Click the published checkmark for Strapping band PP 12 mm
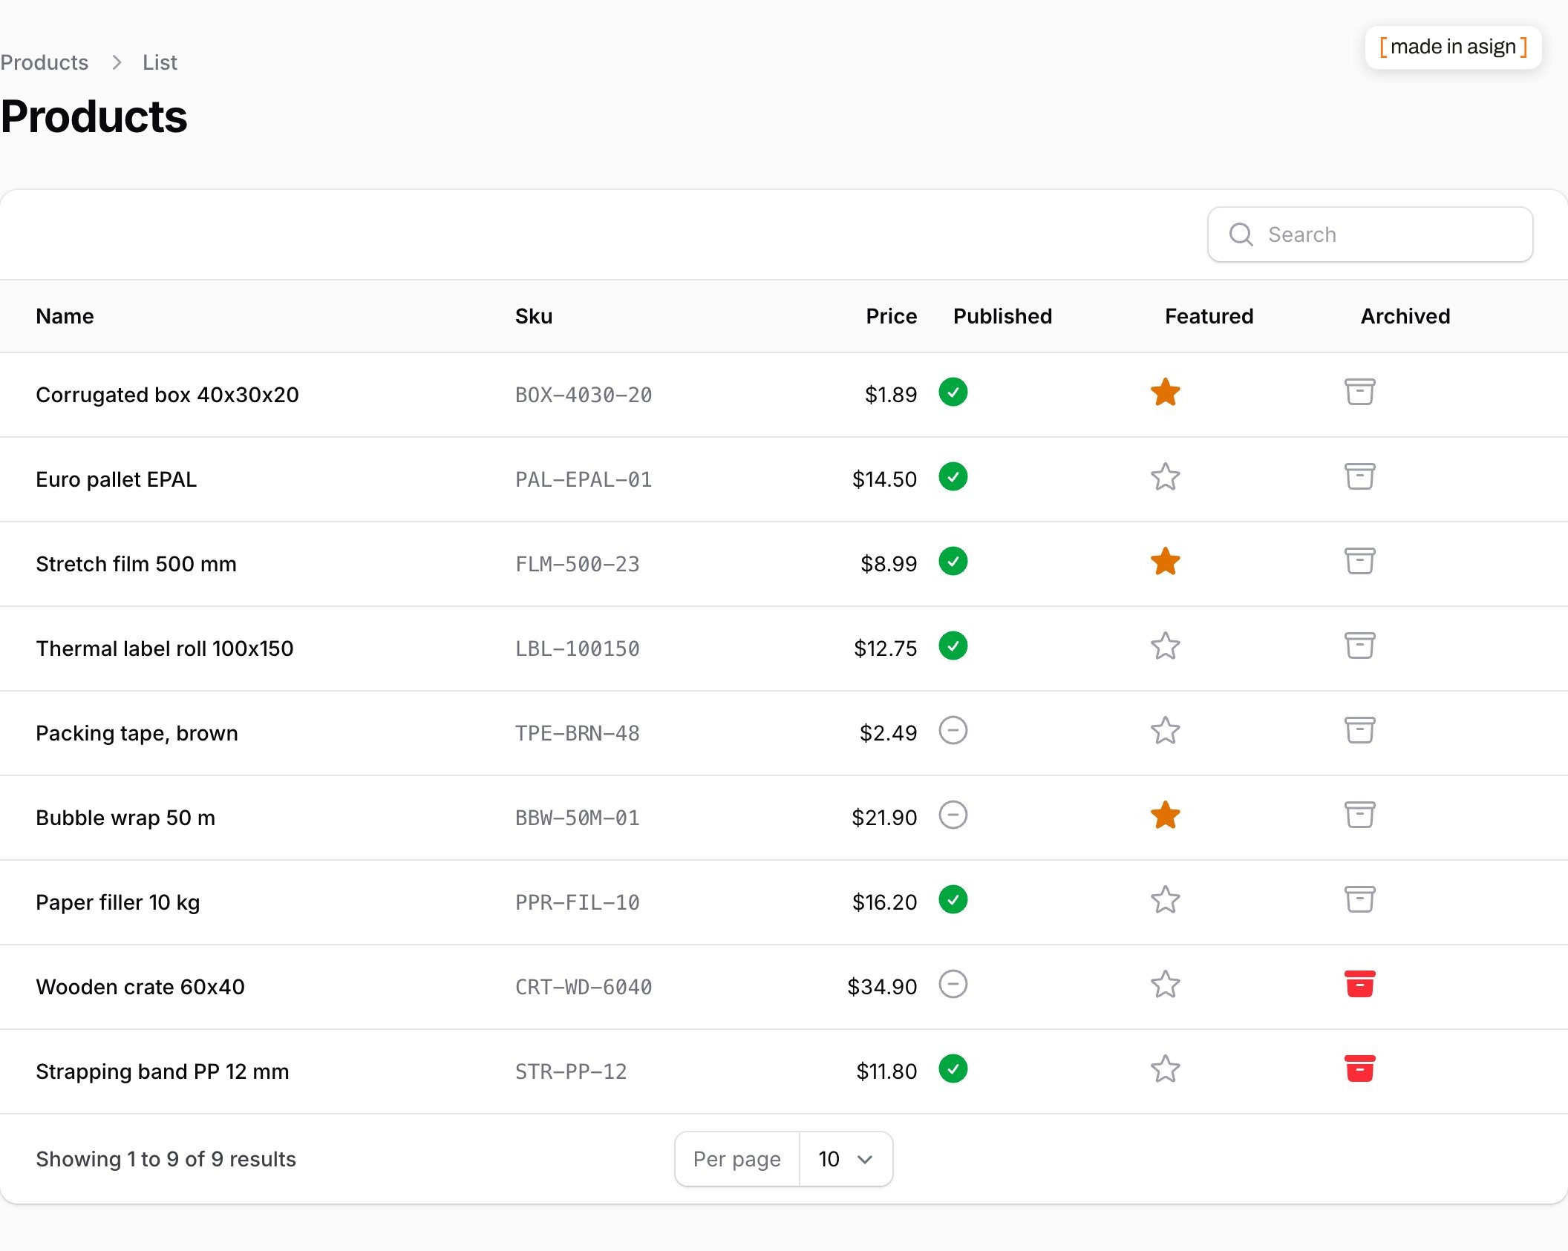This screenshot has width=1568, height=1251. point(953,1068)
